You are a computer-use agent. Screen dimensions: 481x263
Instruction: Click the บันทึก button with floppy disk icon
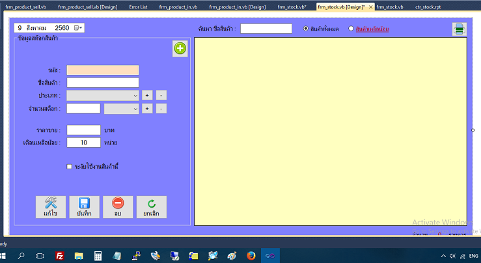85,207
